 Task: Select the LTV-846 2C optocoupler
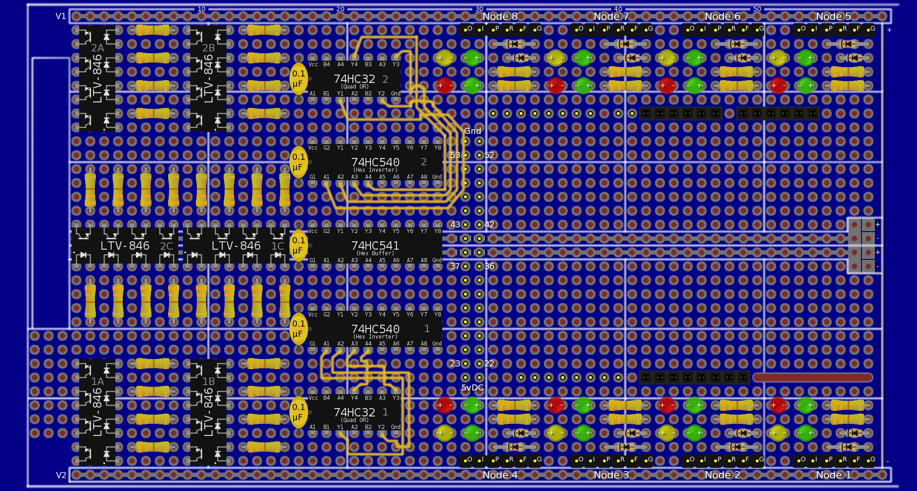tap(125, 245)
